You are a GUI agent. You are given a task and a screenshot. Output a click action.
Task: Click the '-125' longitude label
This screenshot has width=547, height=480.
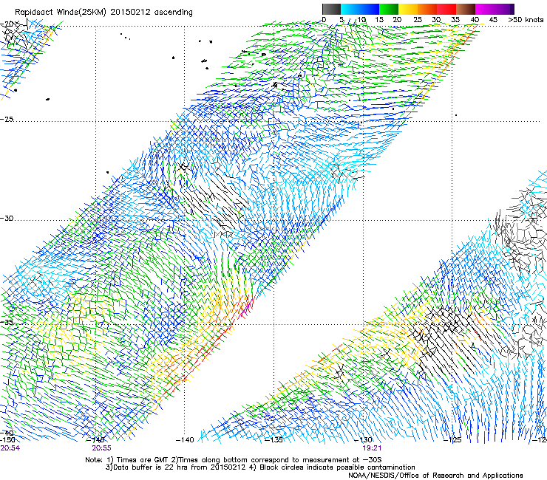tap(452, 440)
